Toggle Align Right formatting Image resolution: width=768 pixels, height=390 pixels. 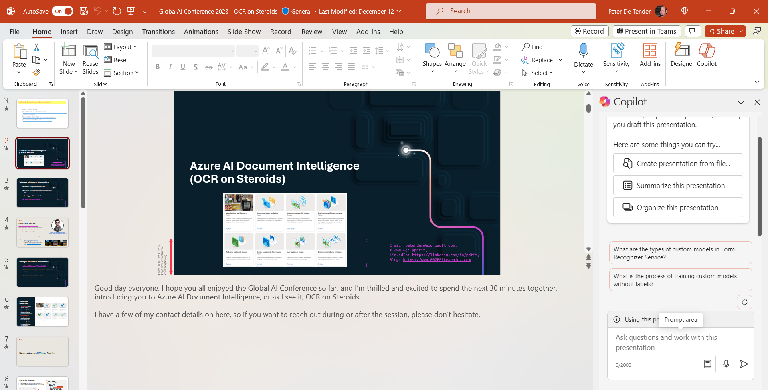(338, 67)
